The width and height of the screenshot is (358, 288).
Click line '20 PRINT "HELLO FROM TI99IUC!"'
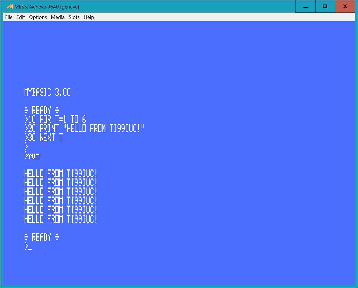[x=84, y=128]
